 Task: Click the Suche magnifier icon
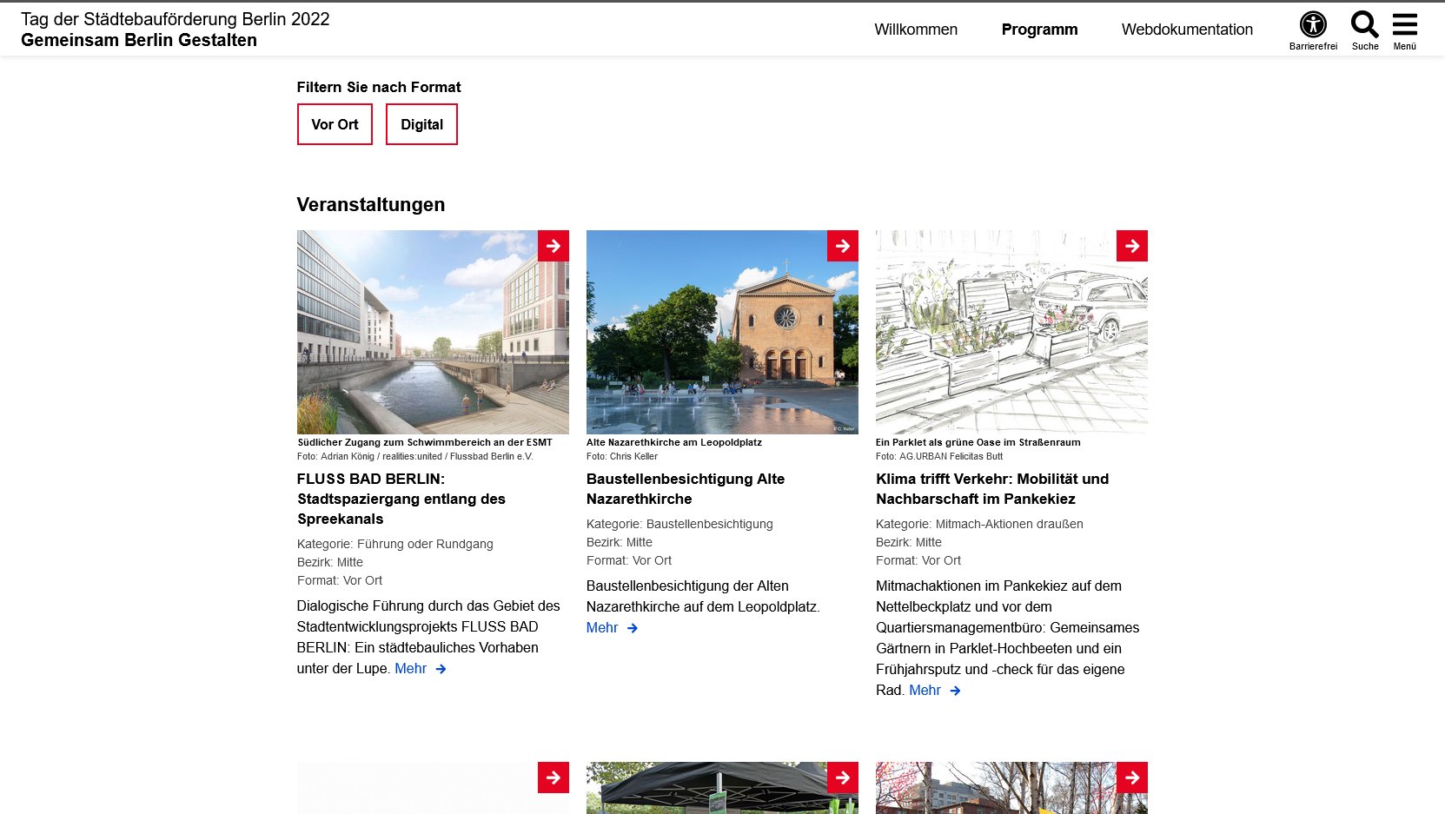pos(1364,25)
